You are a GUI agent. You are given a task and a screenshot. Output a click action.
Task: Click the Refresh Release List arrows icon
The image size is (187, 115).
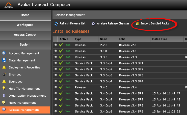56,24
